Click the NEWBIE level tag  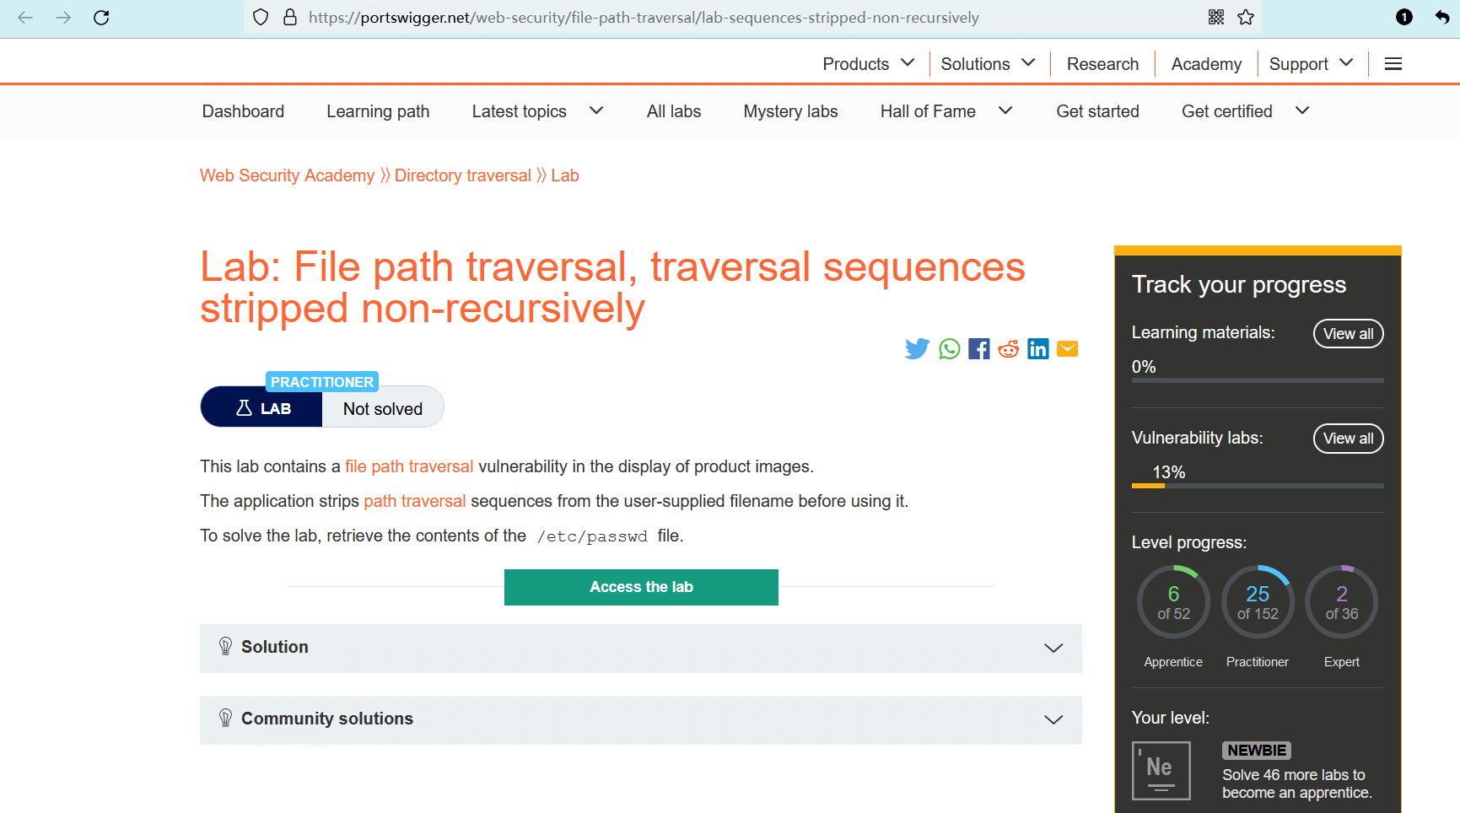[x=1257, y=751]
